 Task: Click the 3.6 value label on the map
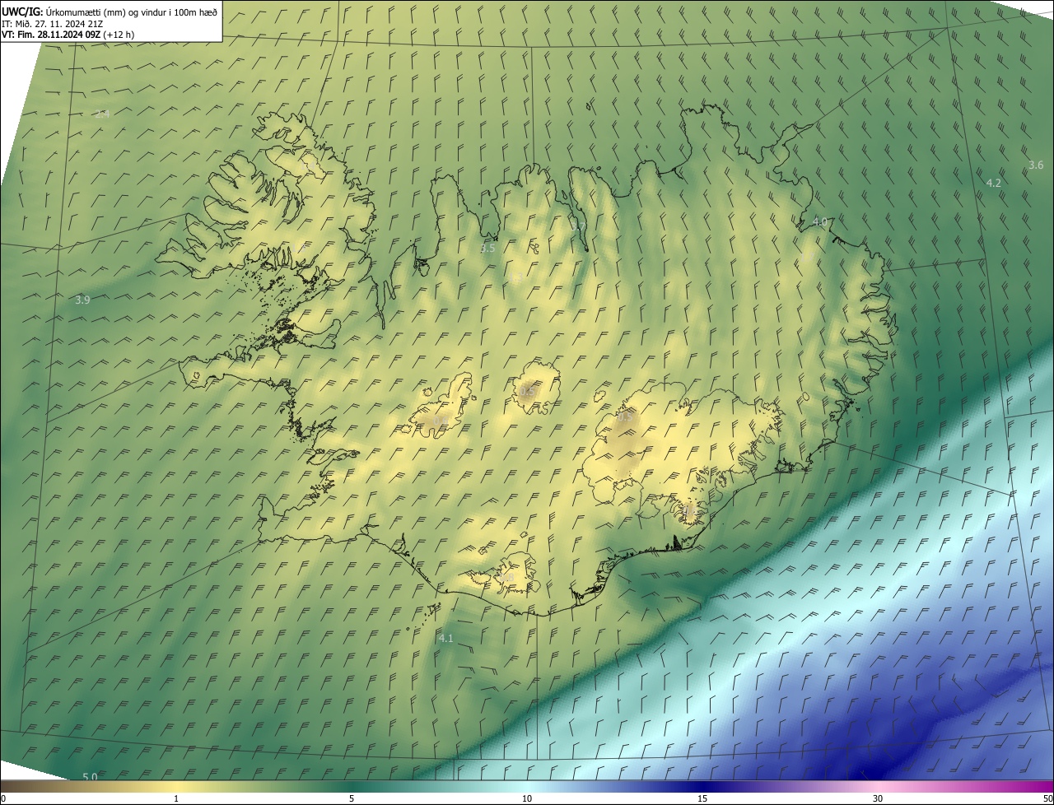point(1036,165)
